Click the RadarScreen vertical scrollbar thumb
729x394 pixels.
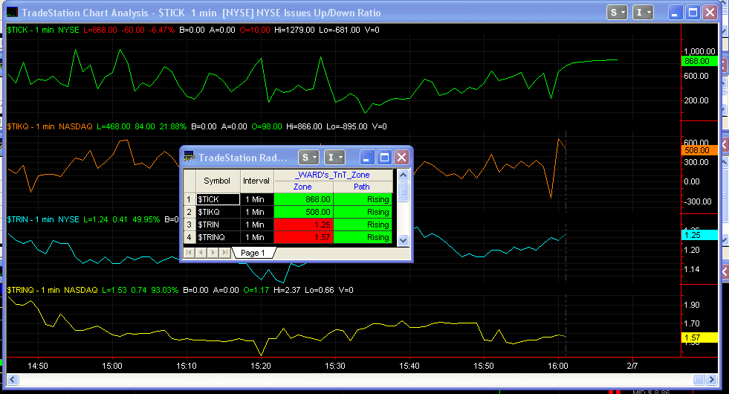point(403,192)
